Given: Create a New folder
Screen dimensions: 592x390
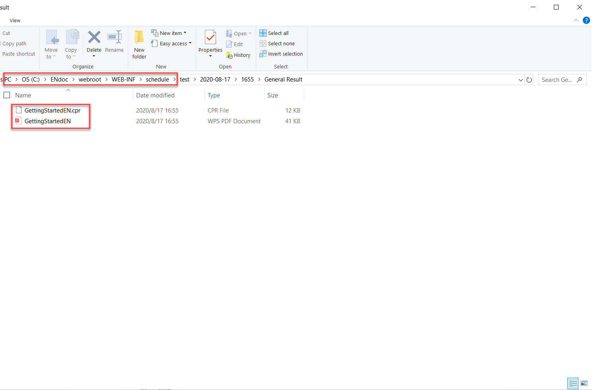Looking at the screenshot, I should pyautogui.click(x=139, y=44).
